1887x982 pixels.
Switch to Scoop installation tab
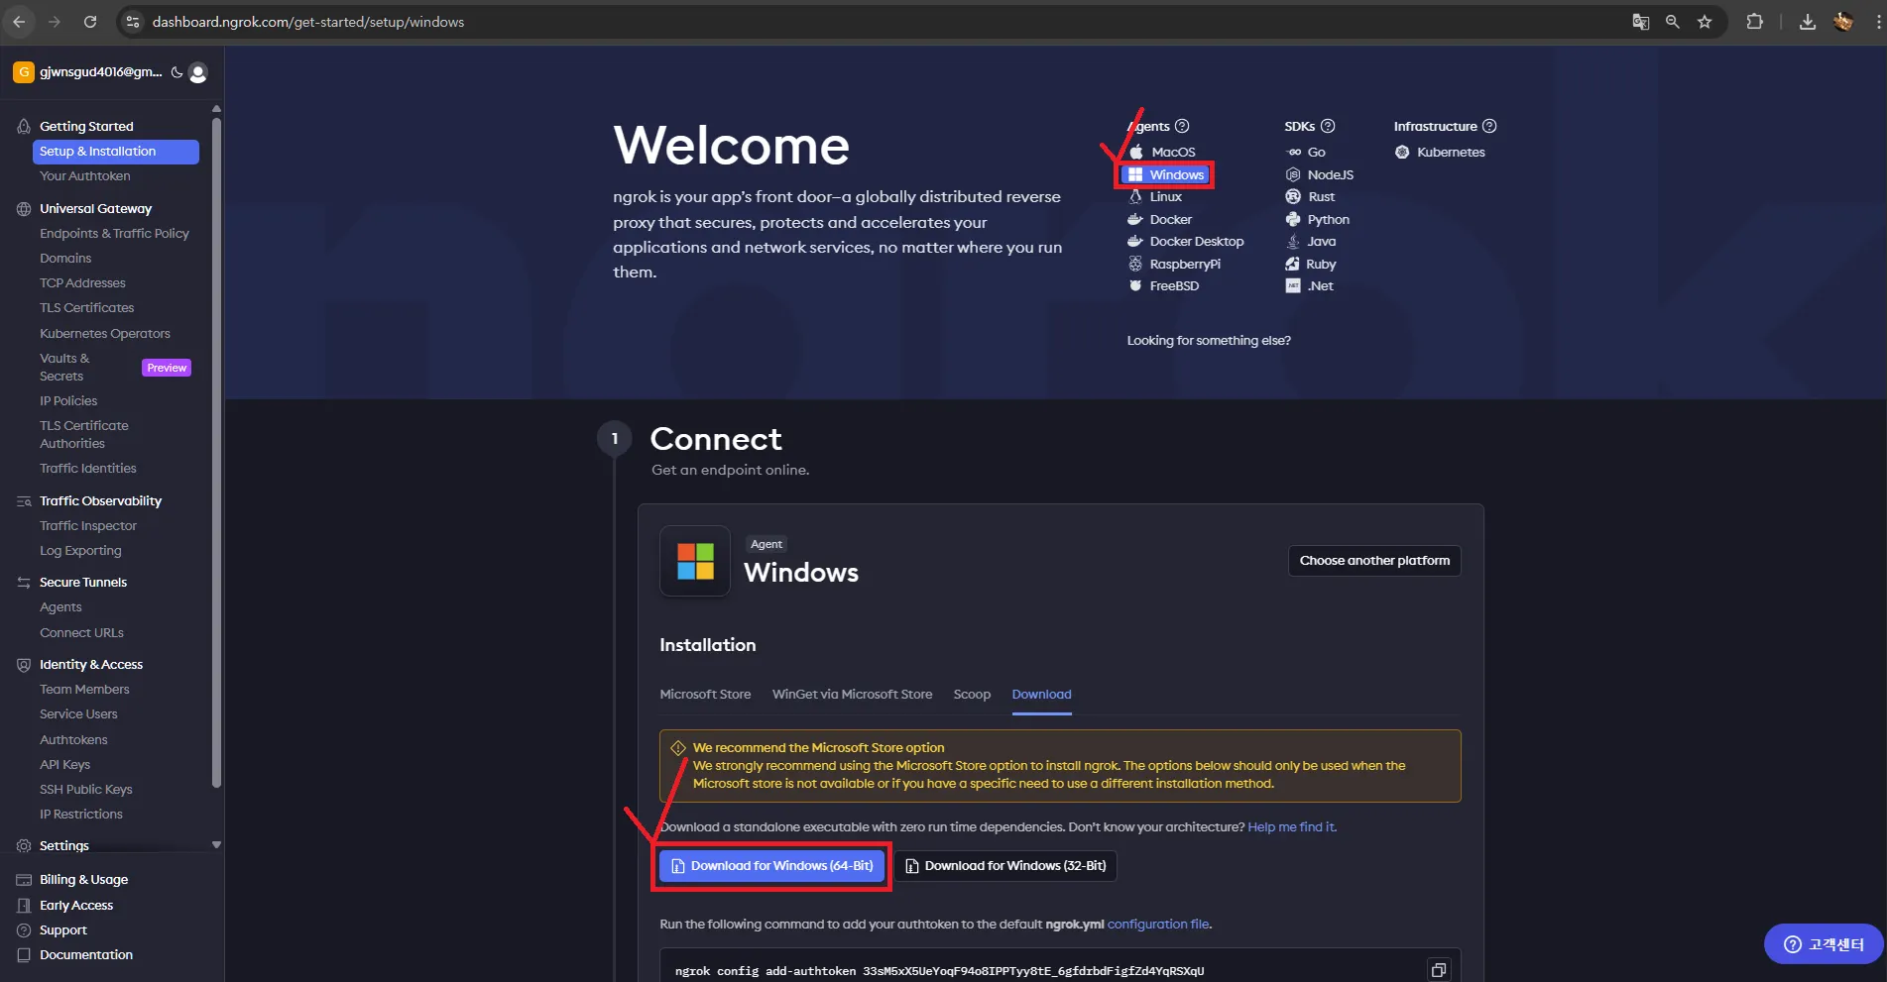click(x=972, y=694)
